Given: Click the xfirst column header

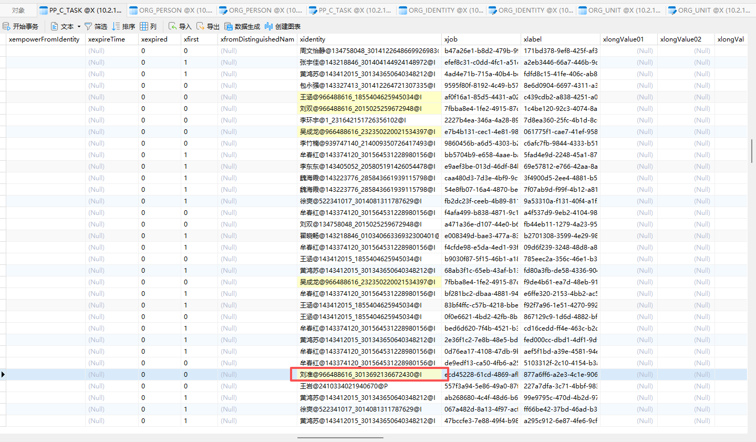Looking at the screenshot, I should point(200,39).
